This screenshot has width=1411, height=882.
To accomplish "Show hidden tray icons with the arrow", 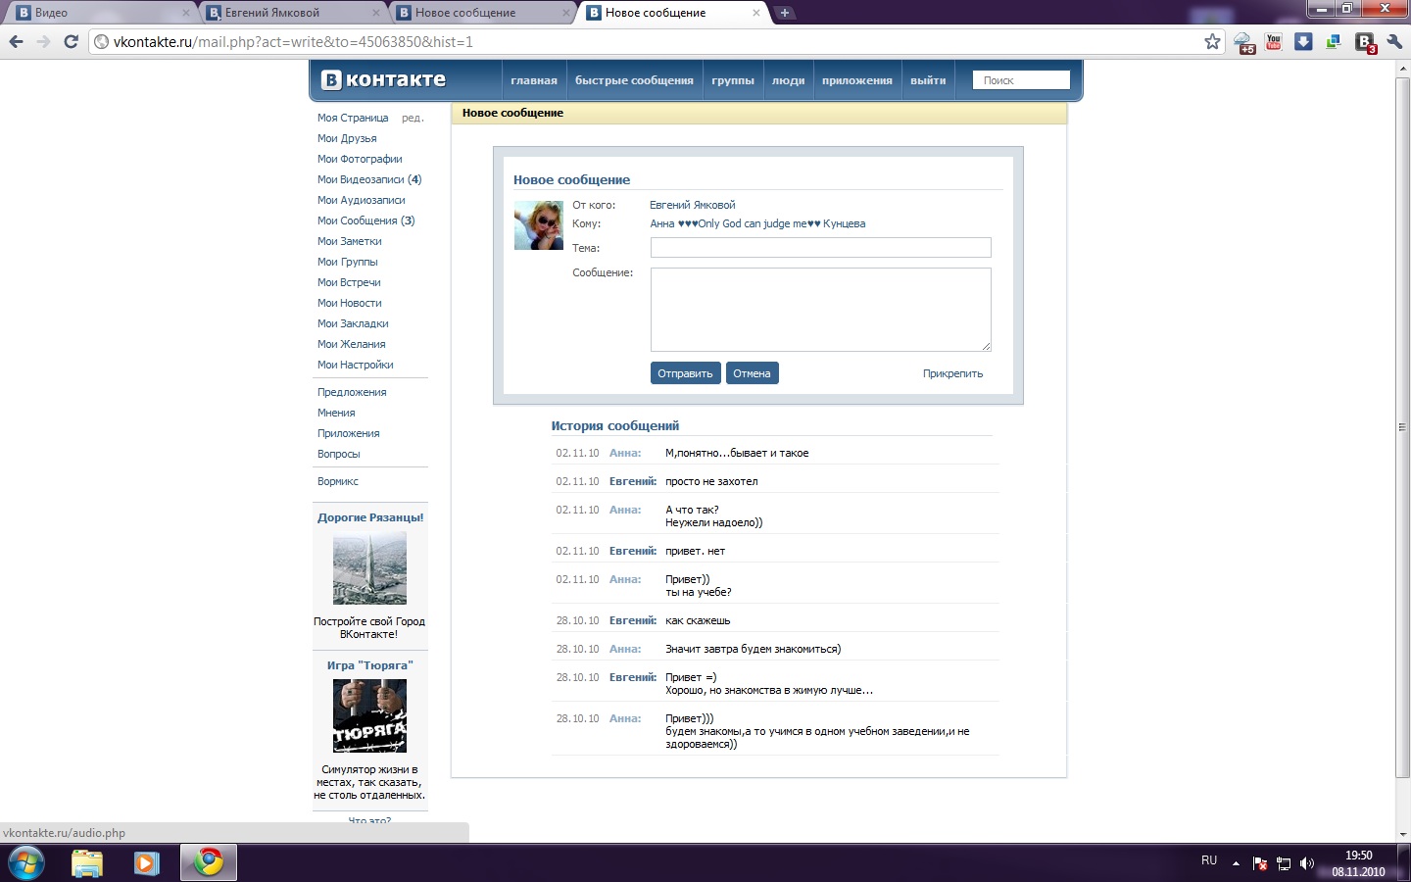I will coord(1236,863).
